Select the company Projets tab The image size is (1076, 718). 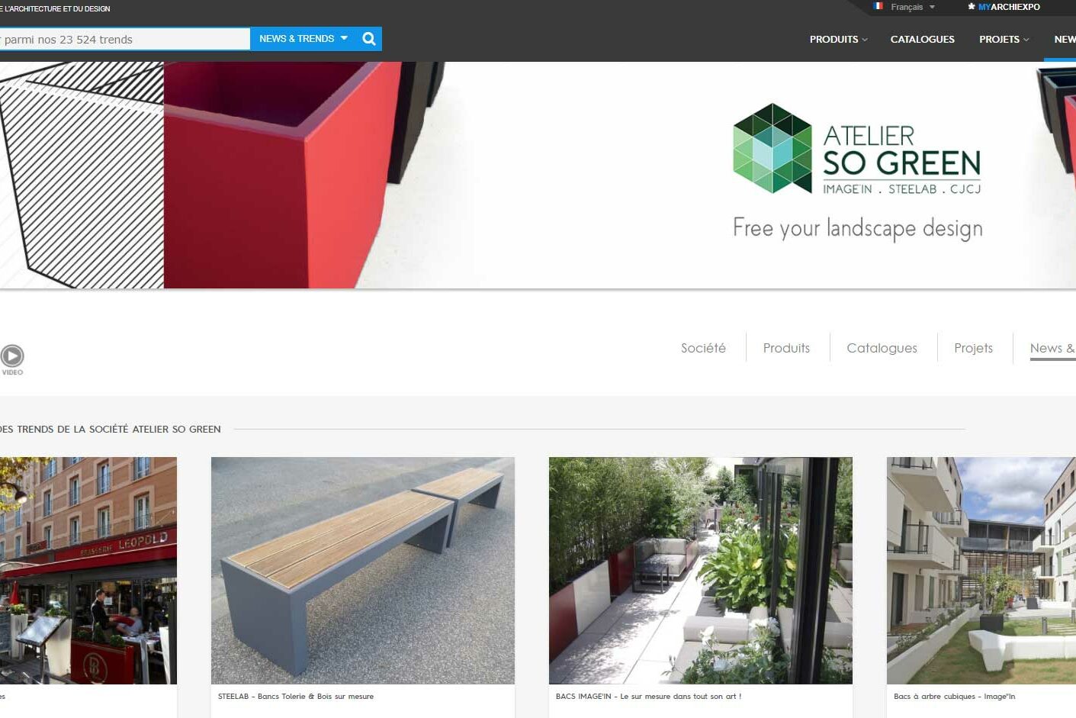[973, 348]
